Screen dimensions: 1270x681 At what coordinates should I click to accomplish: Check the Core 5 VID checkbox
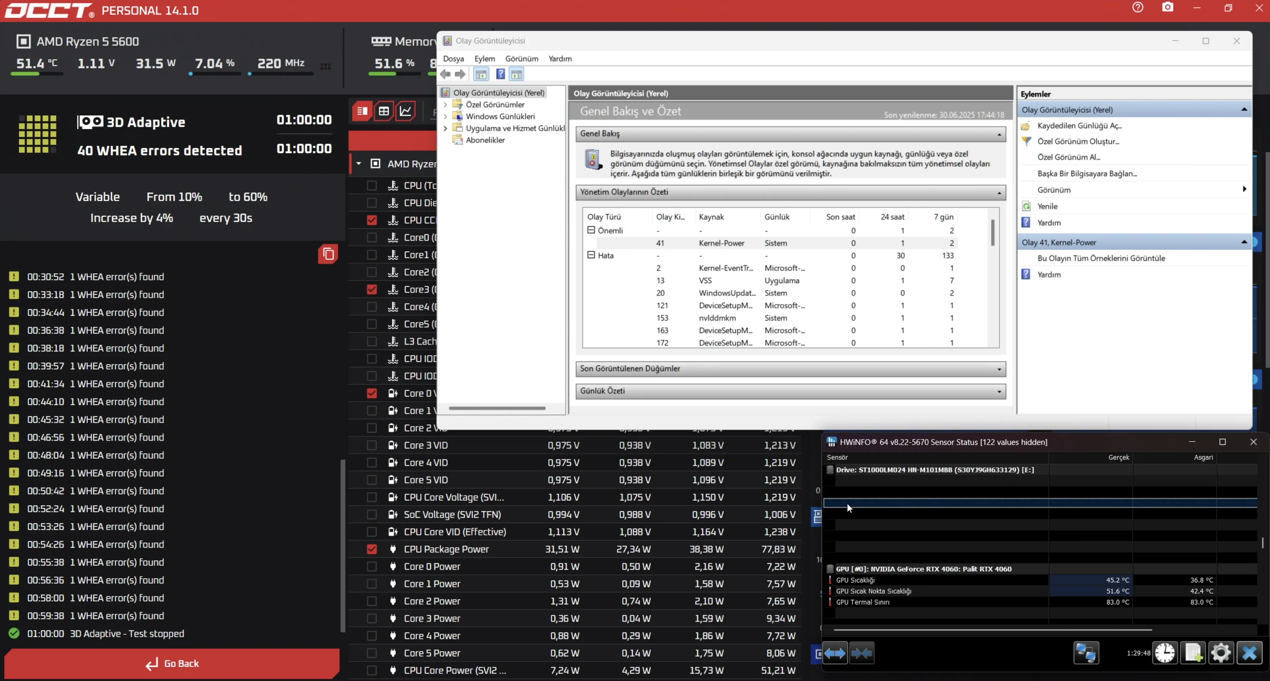372,480
